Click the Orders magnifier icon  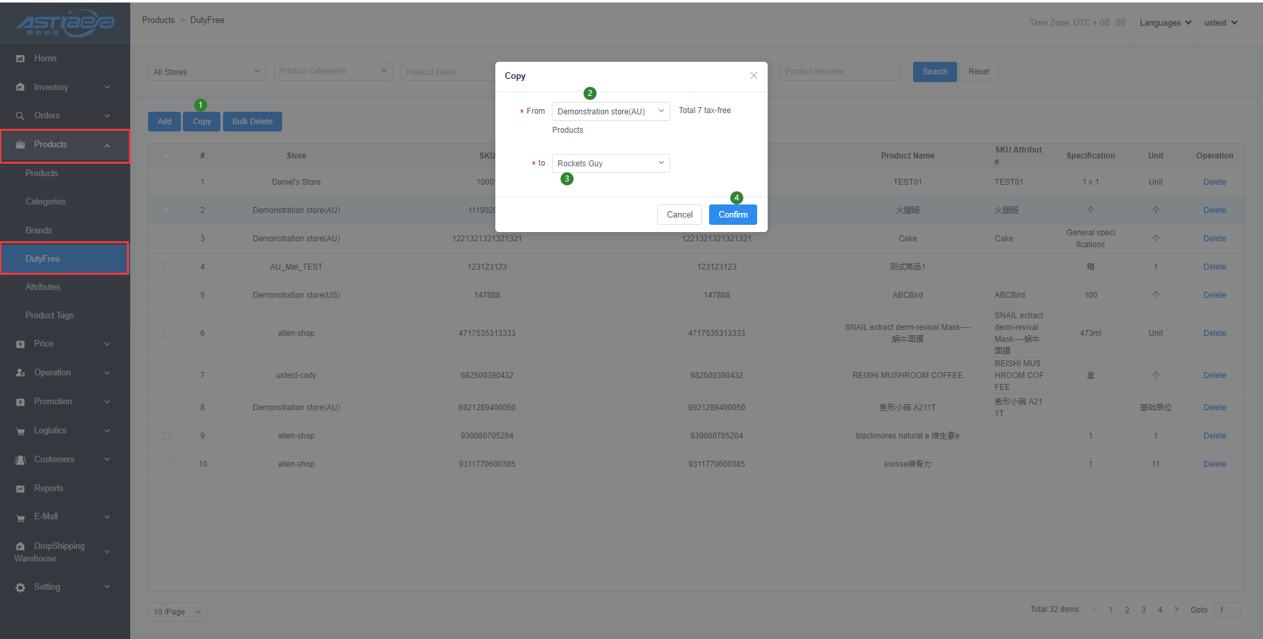pos(20,116)
